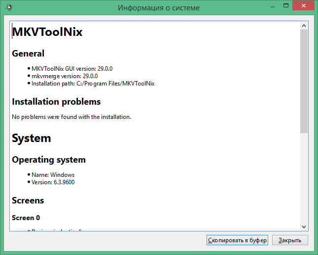318x255 pixels.
Task: Click the Name: Windows line
Action: click(x=53, y=175)
